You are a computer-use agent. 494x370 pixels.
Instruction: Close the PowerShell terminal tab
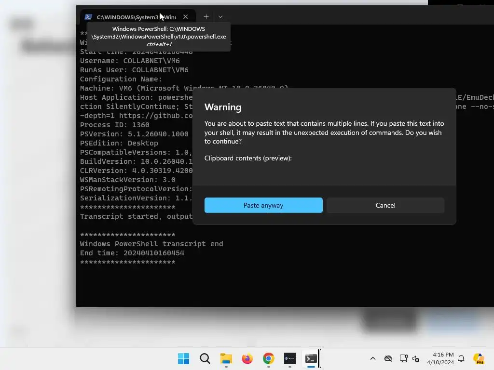[x=186, y=17]
